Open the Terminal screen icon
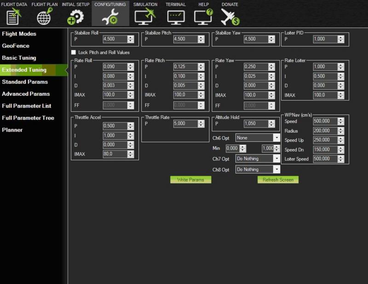 [x=175, y=17]
